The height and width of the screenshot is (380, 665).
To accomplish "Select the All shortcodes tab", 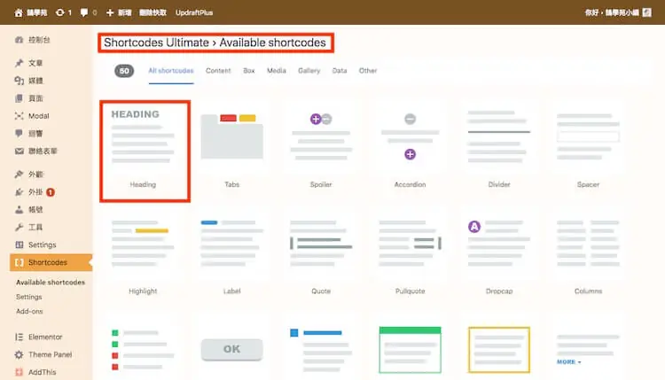I will 171,71.
